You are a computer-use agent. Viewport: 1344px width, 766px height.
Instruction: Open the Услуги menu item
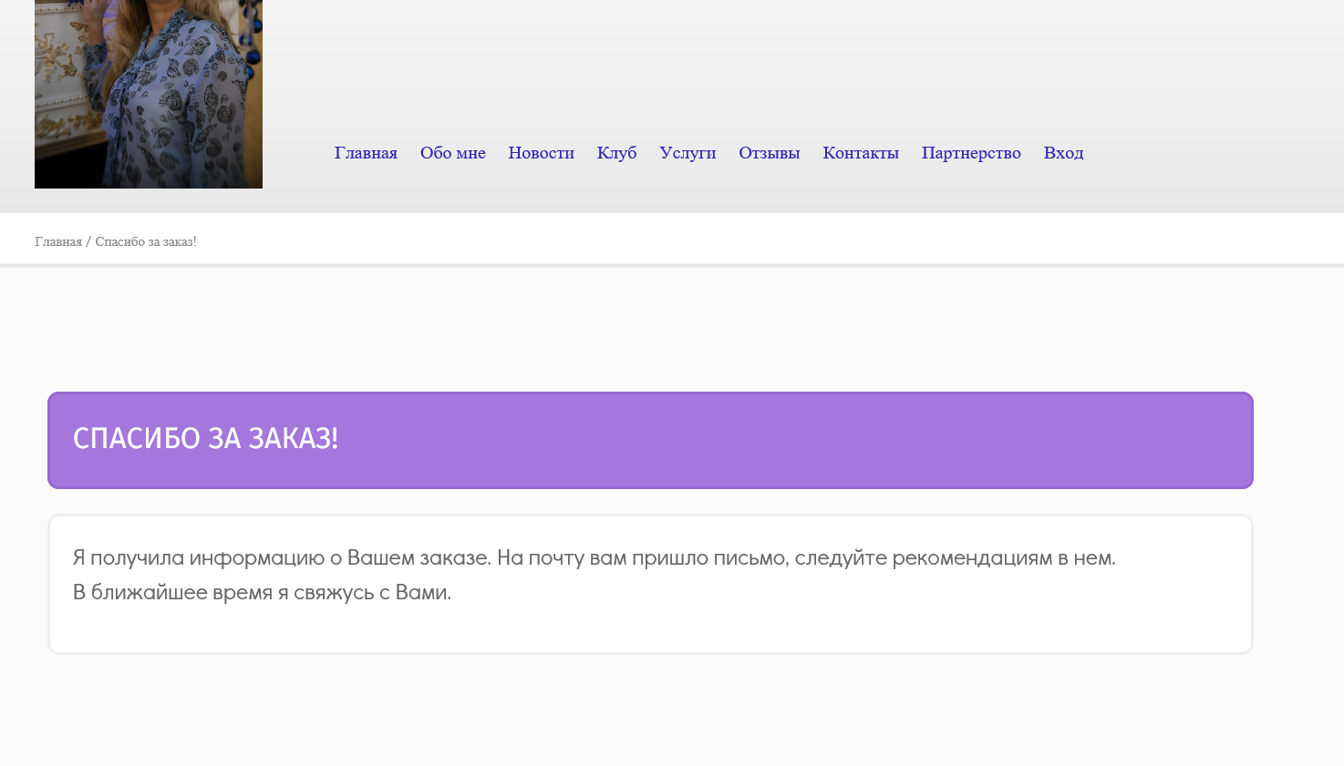click(688, 153)
